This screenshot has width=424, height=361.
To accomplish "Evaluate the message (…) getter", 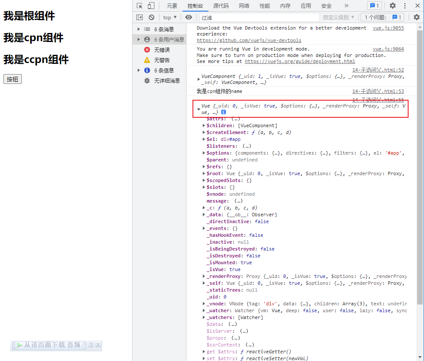I will click(x=238, y=201).
